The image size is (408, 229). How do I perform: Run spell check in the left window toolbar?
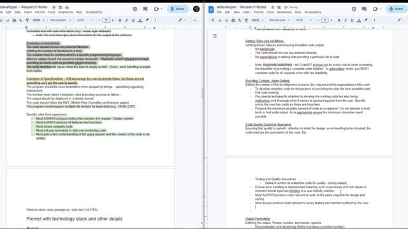coord(21,20)
